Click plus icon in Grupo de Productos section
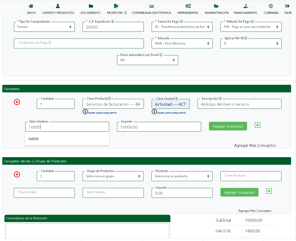This screenshot has width=296, height=241. (269, 191)
